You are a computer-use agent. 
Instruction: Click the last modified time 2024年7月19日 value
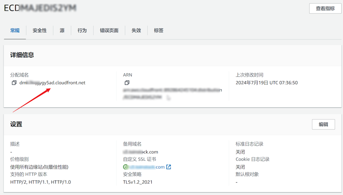click(x=266, y=83)
